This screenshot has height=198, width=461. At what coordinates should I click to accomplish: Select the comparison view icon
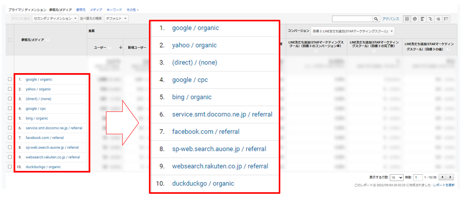click(430, 19)
